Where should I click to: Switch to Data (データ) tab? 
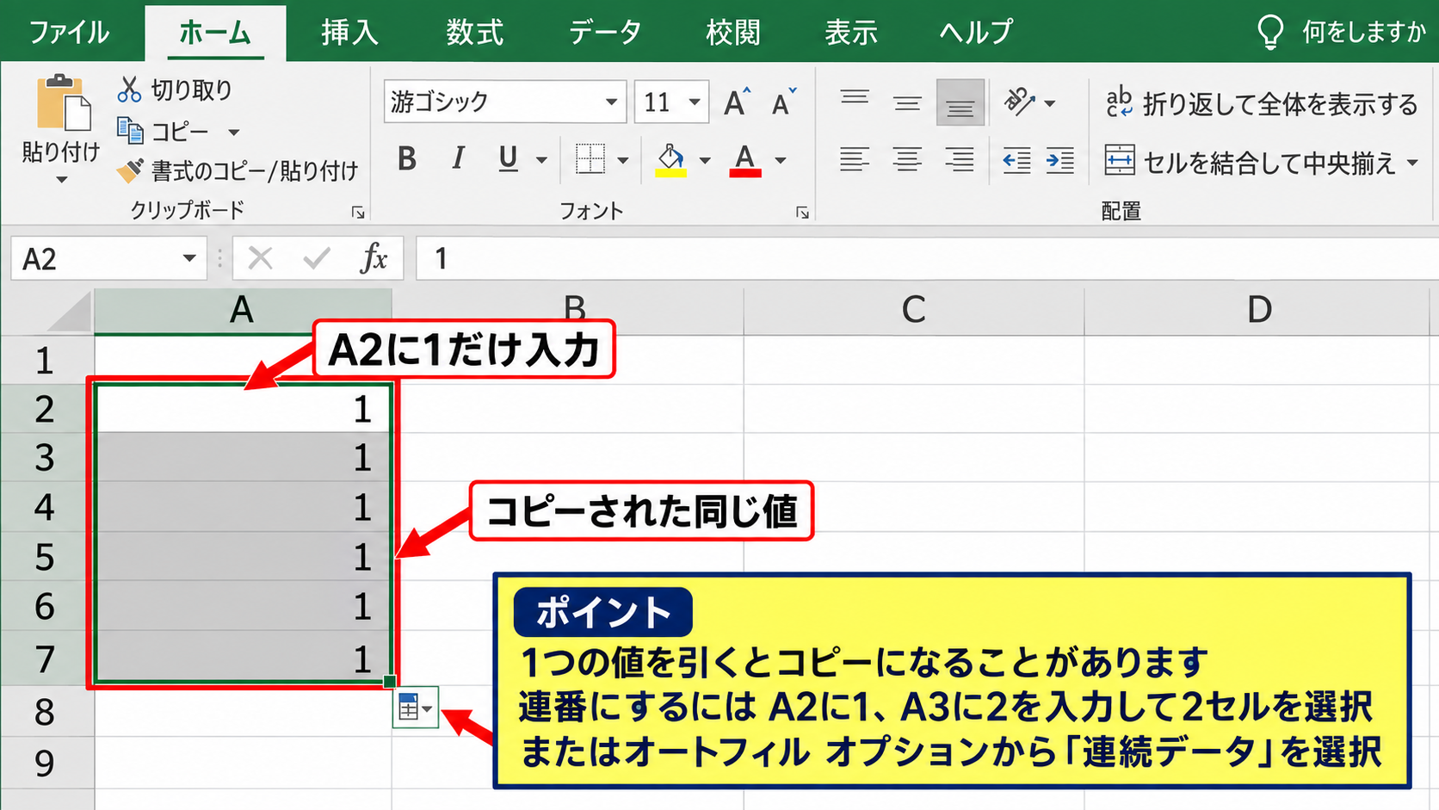click(x=605, y=33)
